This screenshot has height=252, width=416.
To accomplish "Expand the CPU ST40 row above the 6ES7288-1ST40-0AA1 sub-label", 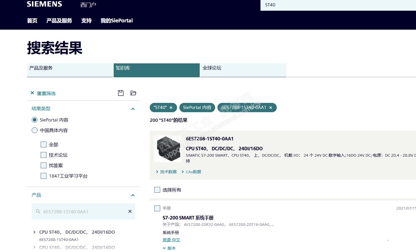I will [35, 232].
